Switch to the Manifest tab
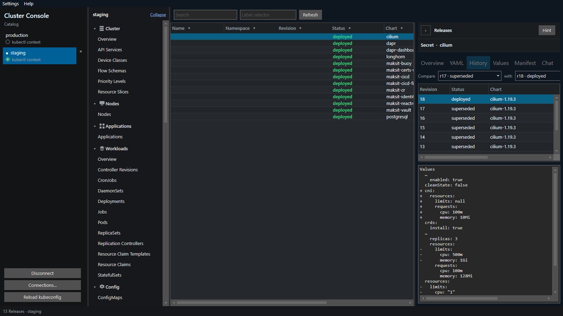The width and height of the screenshot is (563, 316). coord(525,63)
